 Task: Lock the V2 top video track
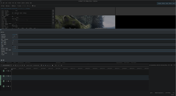(10, 71)
